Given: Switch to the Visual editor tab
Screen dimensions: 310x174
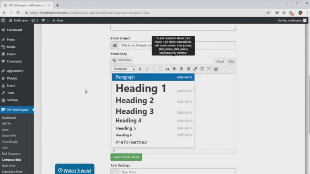Looking at the screenshot, I should pyautogui.click(x=220, y=61).
